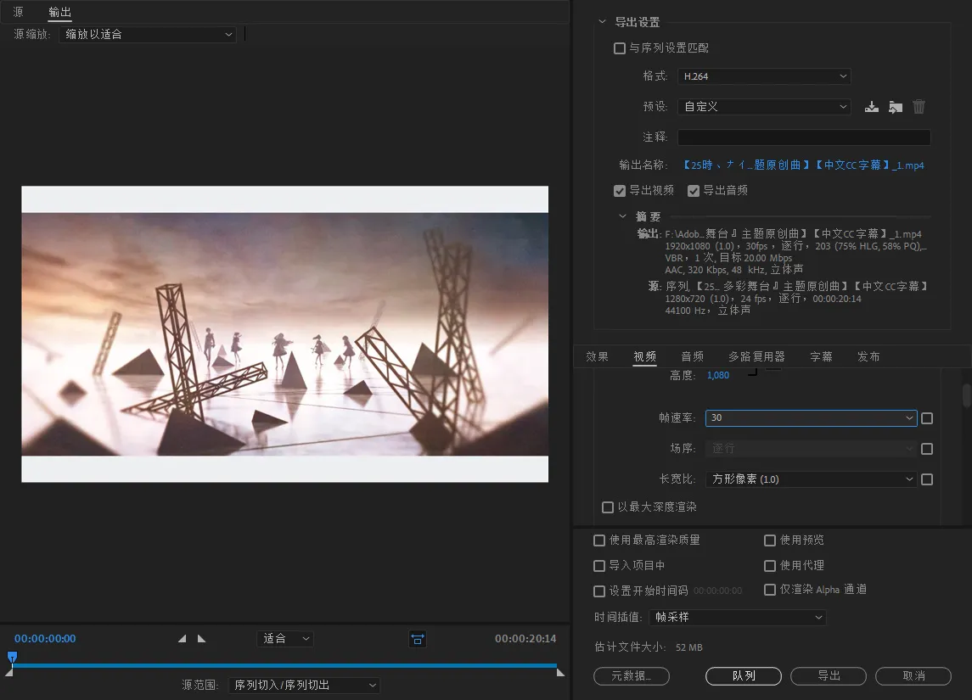The height and width of the screenshot is (700, 972).
Task: Toggle the 场序 match source checkbox
Action: point(927,449)
